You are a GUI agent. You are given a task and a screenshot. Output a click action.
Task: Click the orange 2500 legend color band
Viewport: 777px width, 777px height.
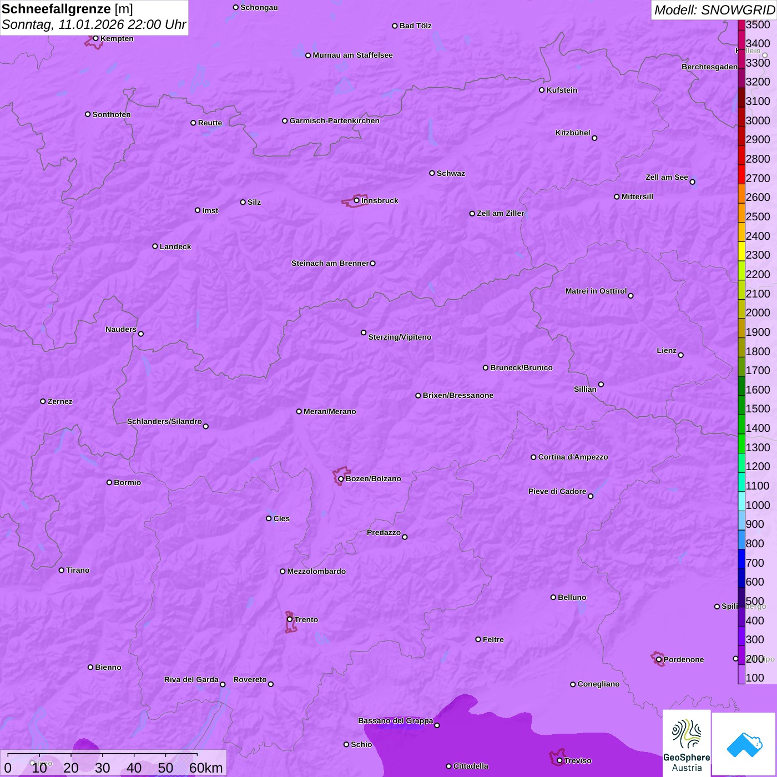pos(741,213)
